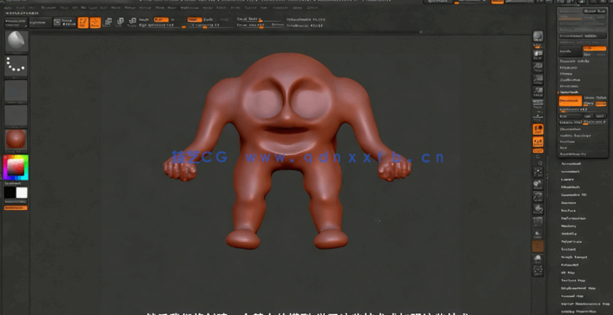Toggle PolyF polyframe icon in right shelf
613x315 pixels.
coord(538,221)
